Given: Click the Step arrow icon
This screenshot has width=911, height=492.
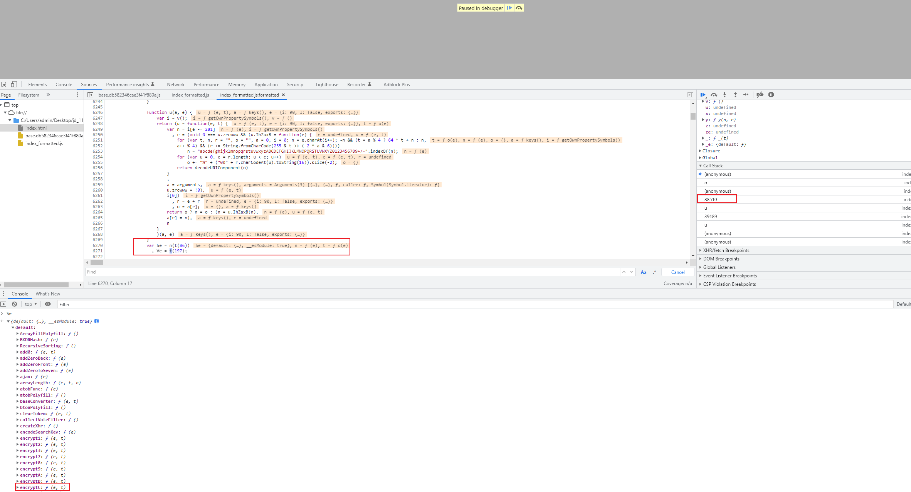Looking at the screenshot, I should pyautogui.click(x=746, y=95).
